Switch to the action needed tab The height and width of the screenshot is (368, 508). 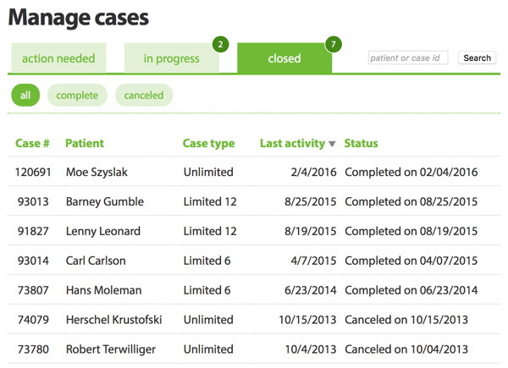coord(58,58)
